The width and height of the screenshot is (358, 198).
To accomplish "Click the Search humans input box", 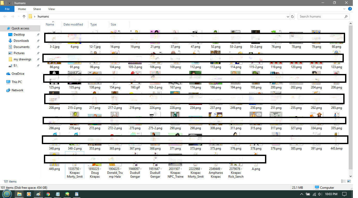I will (321, 16).
